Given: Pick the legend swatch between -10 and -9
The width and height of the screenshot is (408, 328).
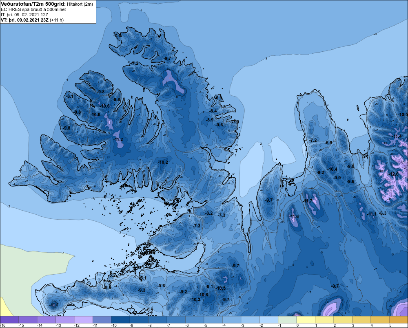Looking at the screenshot, I should pyautogui.click(x=120, y=320).
